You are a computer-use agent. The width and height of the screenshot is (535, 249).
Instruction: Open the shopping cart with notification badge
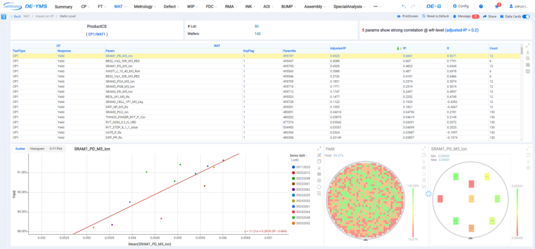(x=497, y=6)
